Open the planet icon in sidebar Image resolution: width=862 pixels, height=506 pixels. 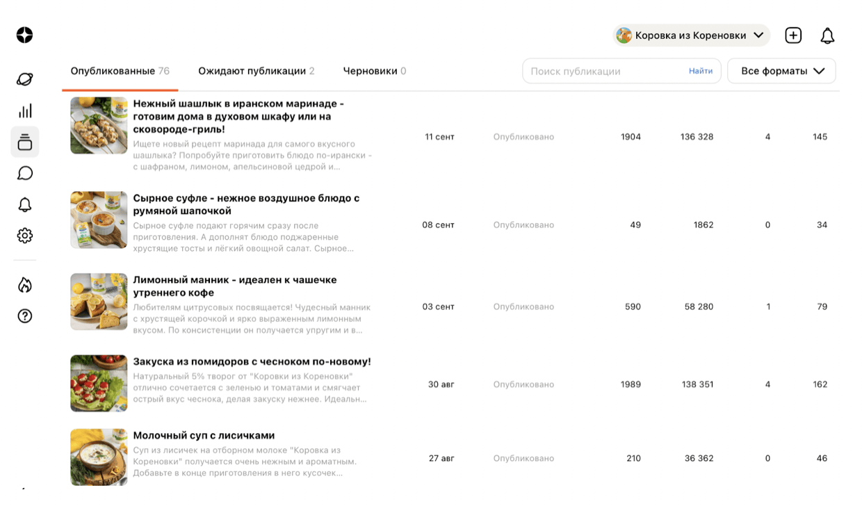(25, 79)
